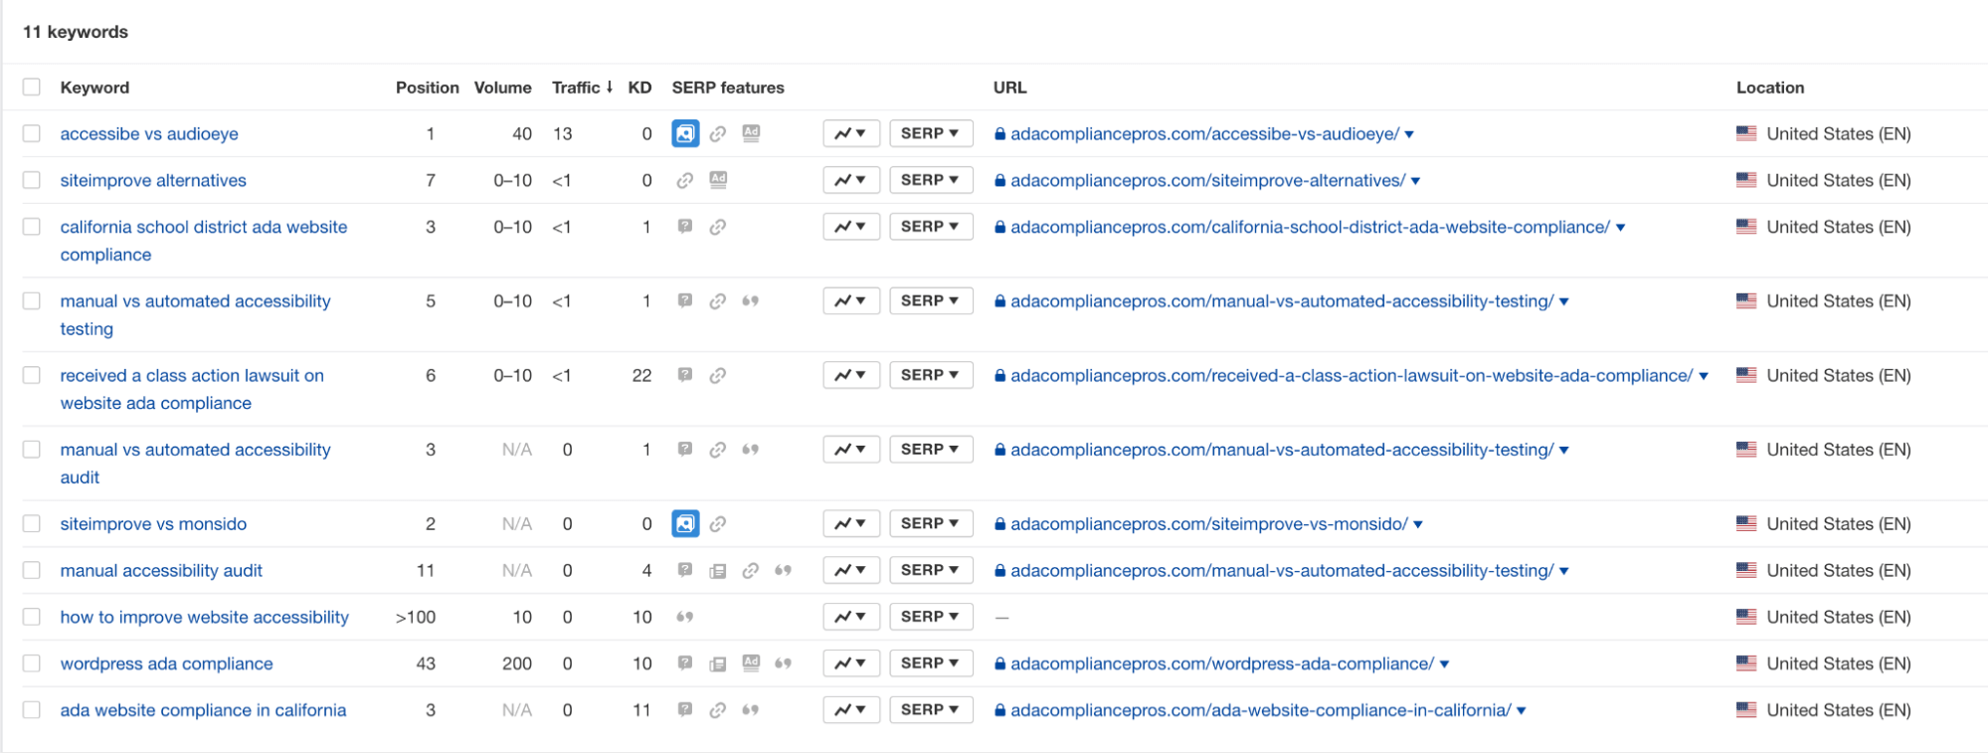
Task: Open the wordpress ada compliance keyword link
Action: 166,663
